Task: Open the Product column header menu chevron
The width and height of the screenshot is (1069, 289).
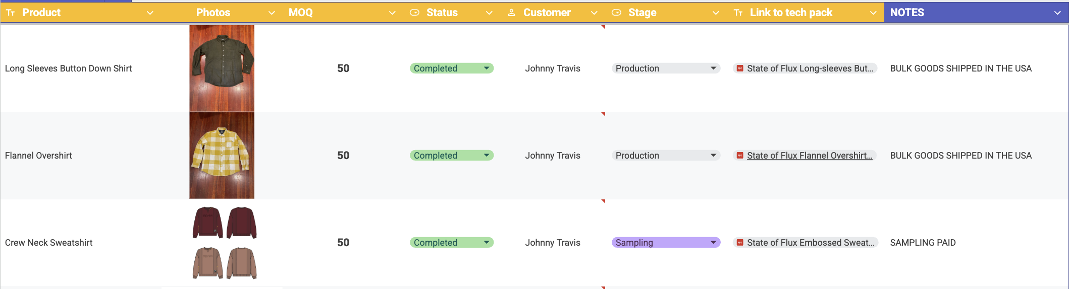Action: 150,13
